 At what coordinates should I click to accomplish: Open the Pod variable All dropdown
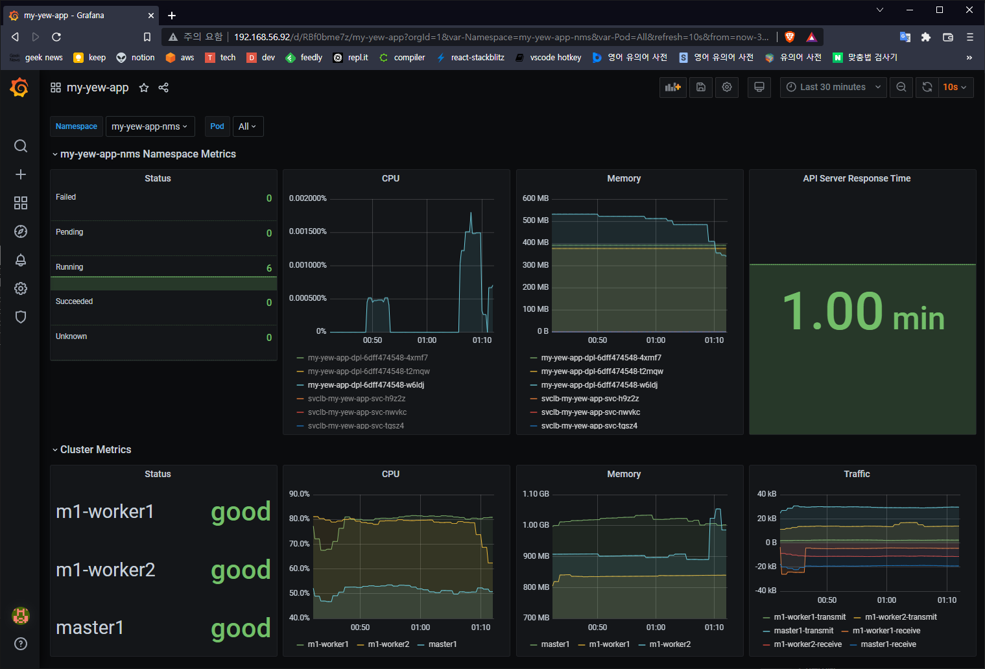247,126
